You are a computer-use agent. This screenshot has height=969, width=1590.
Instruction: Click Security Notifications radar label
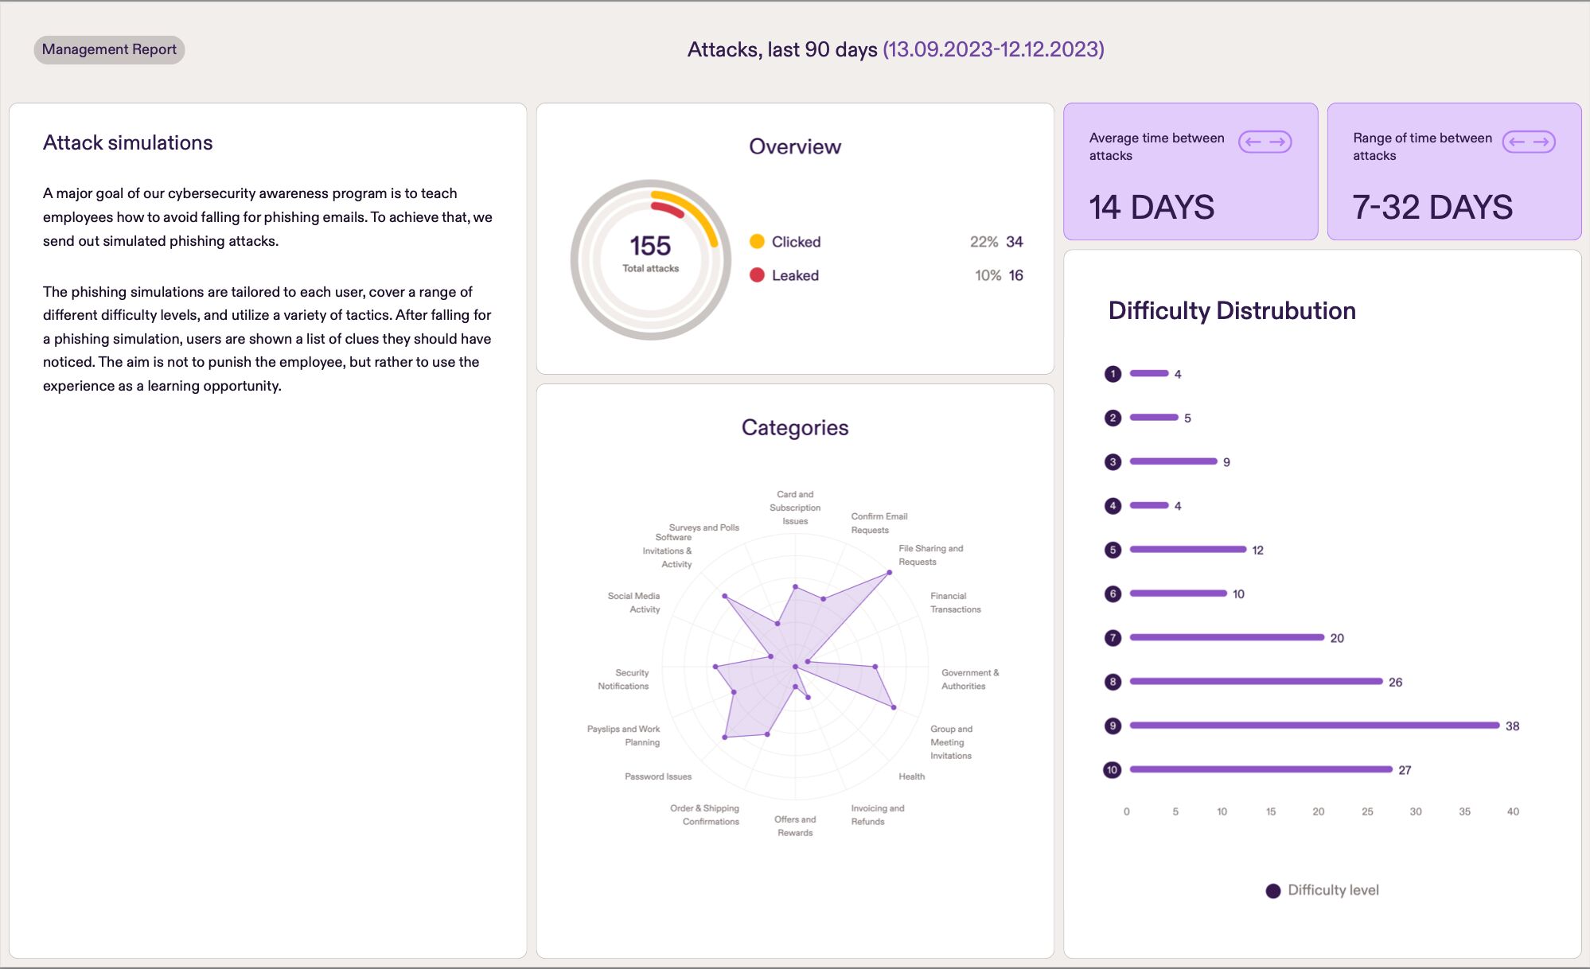pos(623,679)
